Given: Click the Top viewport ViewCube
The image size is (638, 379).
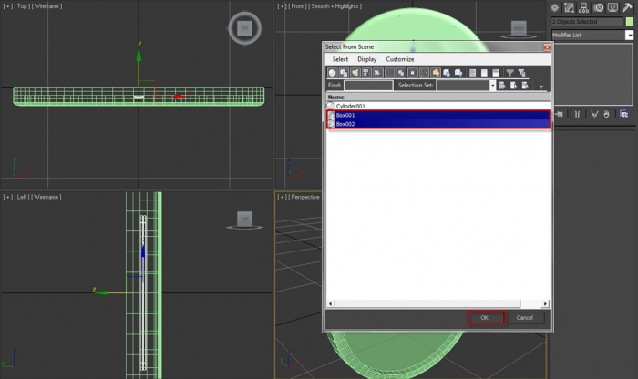Looking at the screenshot, I should 244,28.
